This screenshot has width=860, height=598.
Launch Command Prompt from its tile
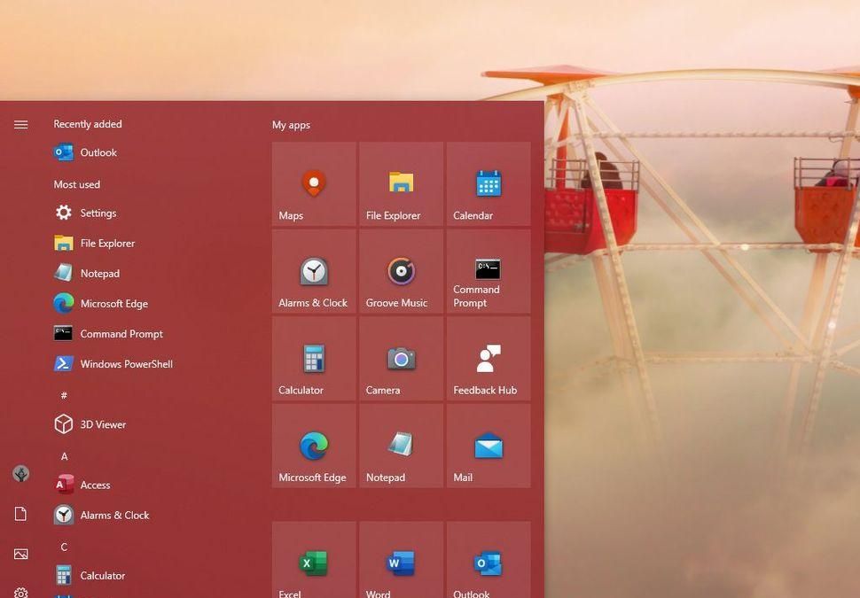[488, 271]
